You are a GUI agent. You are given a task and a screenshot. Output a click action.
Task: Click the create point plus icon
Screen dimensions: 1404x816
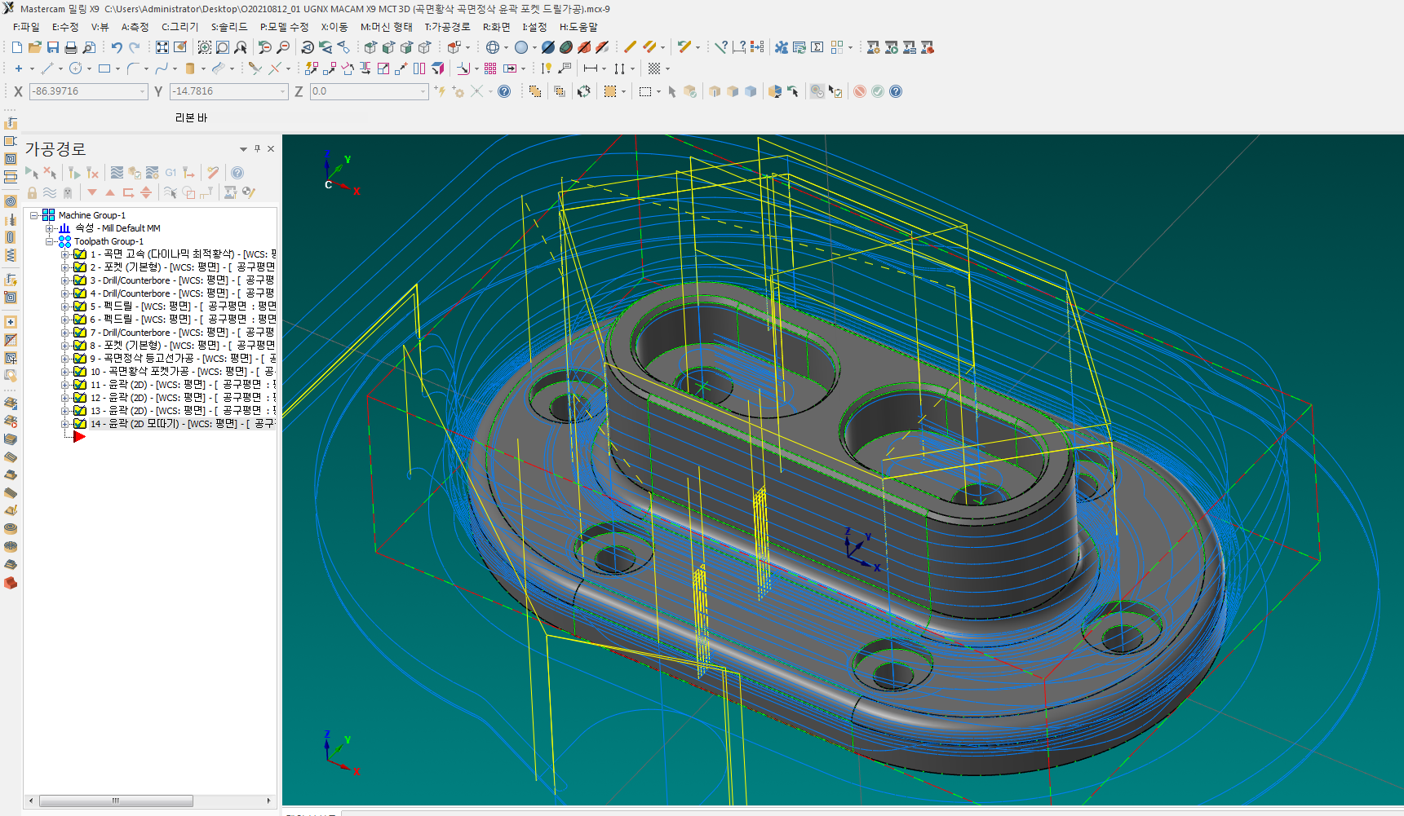click(x=18, y=68)
